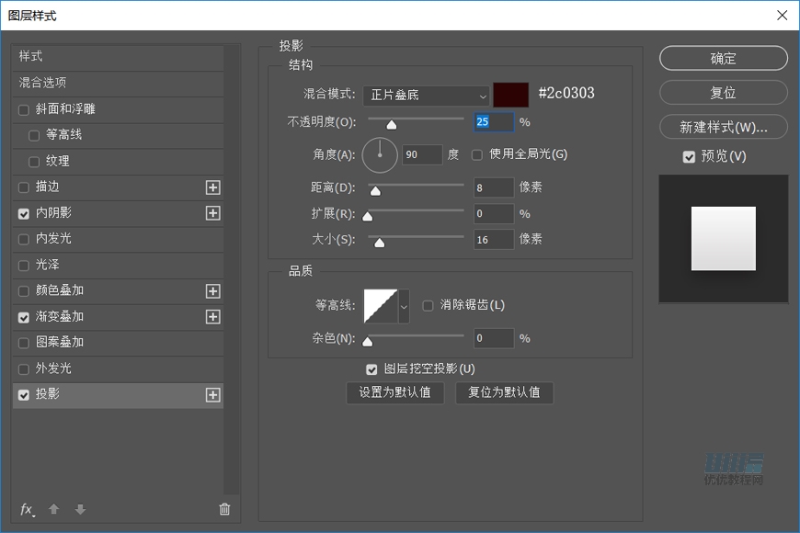This screenshot has width=800, height=533.
Task: Click the angle dial to change shadow angle
Action: pos(379,155)
